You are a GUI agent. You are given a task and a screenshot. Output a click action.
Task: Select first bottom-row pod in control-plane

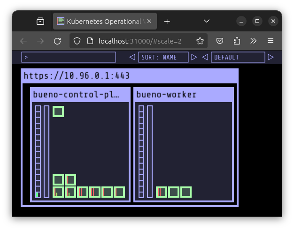[58, 192]
